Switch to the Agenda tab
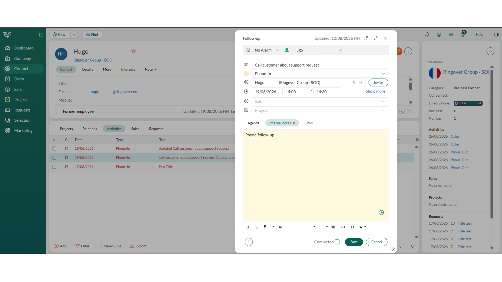This screenshot has height=282, width=502. pyautogui.click(x=253, y=123)
